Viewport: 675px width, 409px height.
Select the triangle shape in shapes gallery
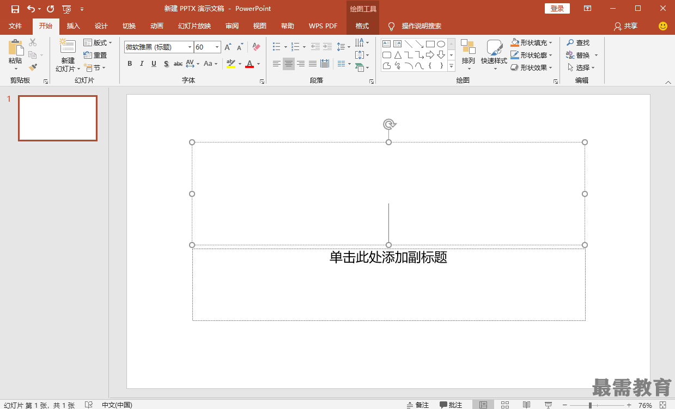[398, 55]
